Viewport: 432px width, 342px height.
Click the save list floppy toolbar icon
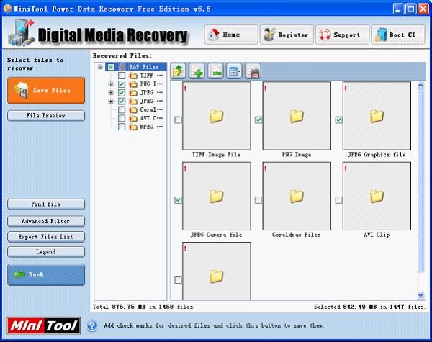pyautogui.click(x=253, y=71)
